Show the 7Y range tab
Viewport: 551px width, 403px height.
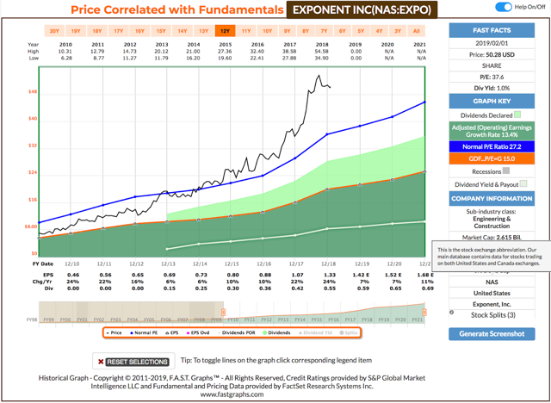point(324,31)
